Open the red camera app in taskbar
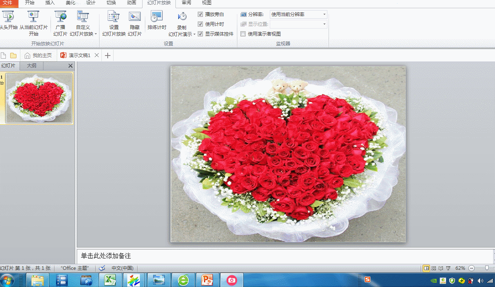495x287 pixels. tap(231, 280)
